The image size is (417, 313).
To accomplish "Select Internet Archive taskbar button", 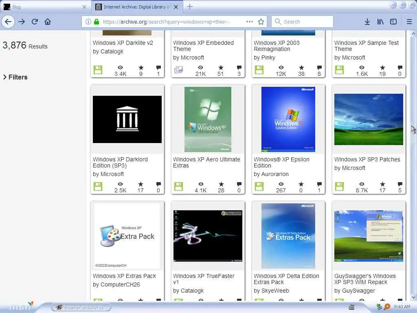I will 81,307.
